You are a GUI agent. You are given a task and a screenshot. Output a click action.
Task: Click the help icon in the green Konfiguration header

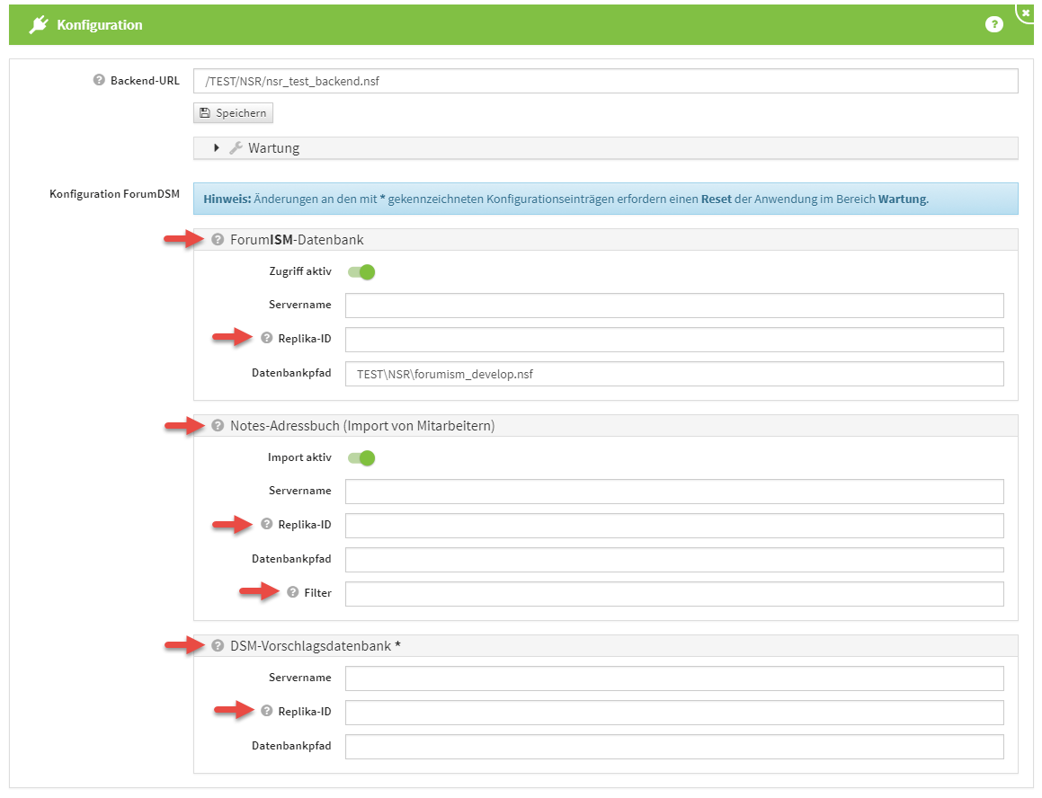(x=993, y=25)
